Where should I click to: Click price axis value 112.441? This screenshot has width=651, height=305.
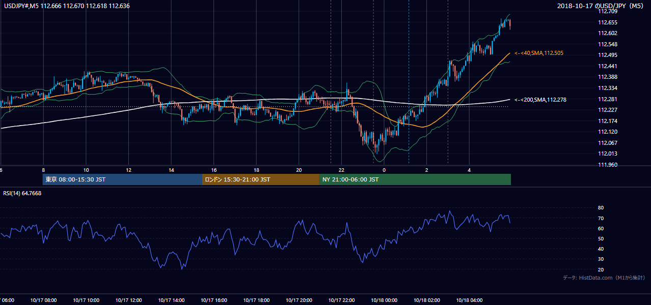pos(608,66)
